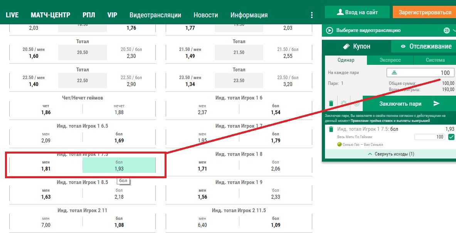
Task: Open the VIP menu item
Action: point(112,15)
